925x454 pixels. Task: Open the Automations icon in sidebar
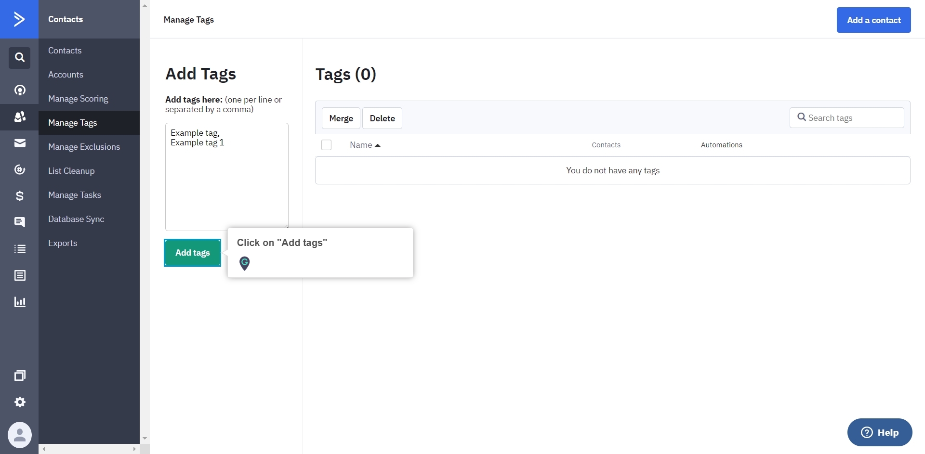tap(19, 169)
